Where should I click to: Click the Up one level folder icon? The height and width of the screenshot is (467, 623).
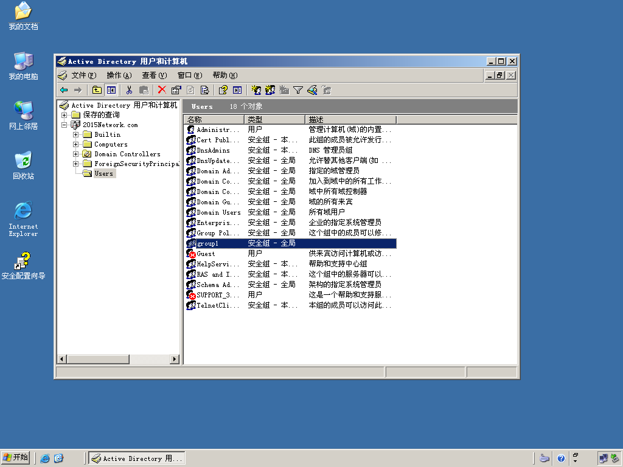click(97, 90)
